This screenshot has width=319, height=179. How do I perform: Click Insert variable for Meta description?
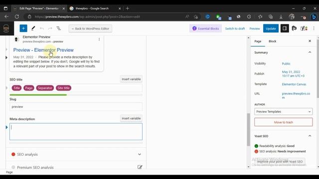pos(131,118)
